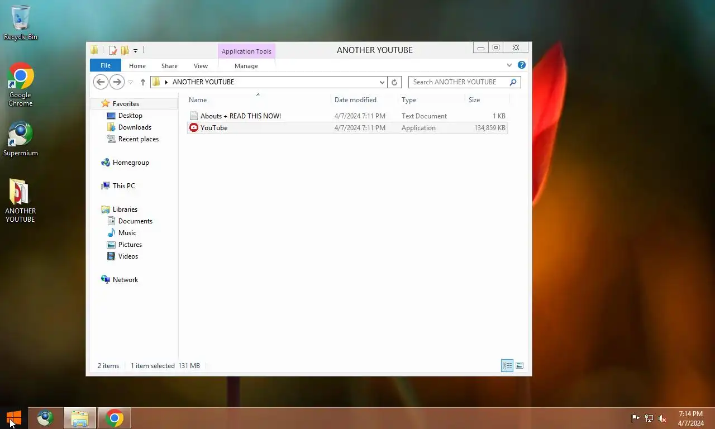The image size is (715, 429).
Task: Open Action Center flag tray icon
Action: 635,418
